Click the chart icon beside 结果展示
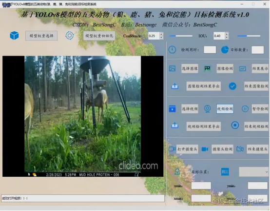The height and width of the screenshot is (211, 270). tap(242, 68)
